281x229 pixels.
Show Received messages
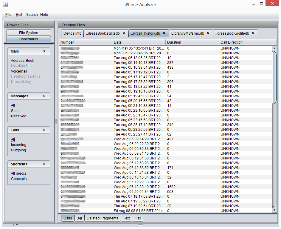pos(19,116)
